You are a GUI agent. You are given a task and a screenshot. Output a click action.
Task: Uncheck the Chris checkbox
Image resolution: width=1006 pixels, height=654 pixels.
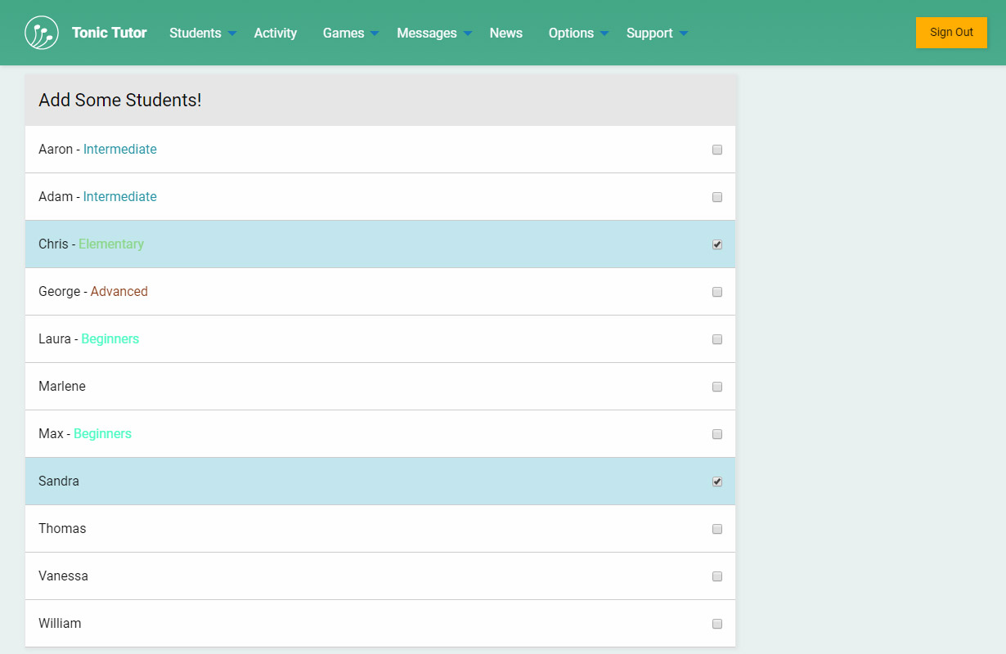coord(717,244)
